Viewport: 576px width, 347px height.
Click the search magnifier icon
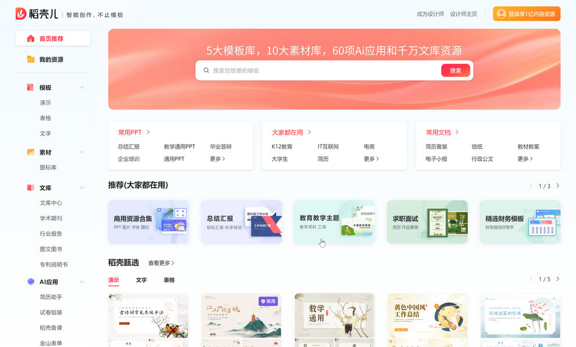click(206, 71)
